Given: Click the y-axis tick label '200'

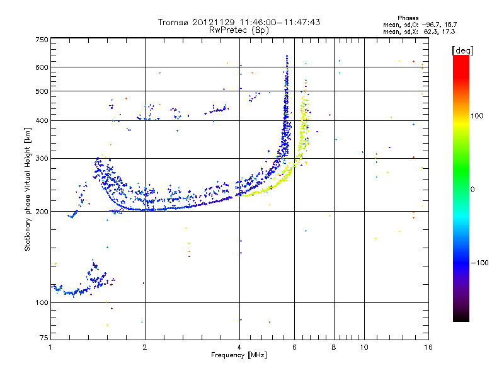Looking at the screenshot, I should coord(42,212).
